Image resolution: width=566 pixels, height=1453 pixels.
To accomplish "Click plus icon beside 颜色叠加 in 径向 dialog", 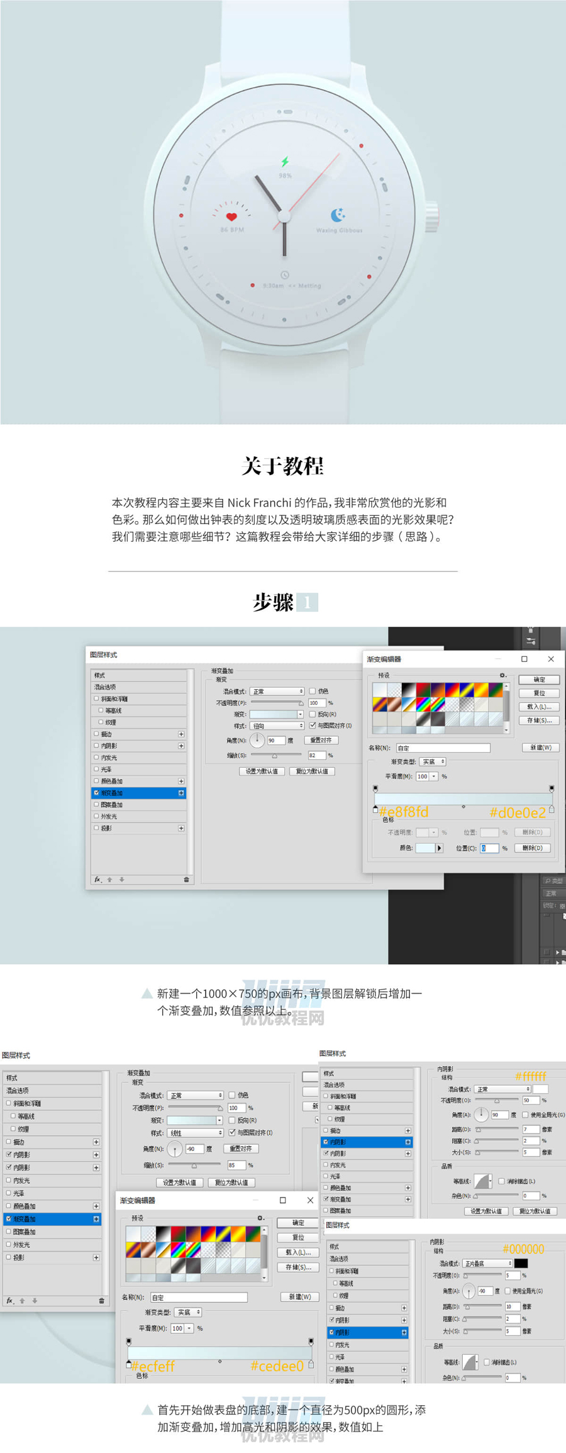I will coord(181,781).
